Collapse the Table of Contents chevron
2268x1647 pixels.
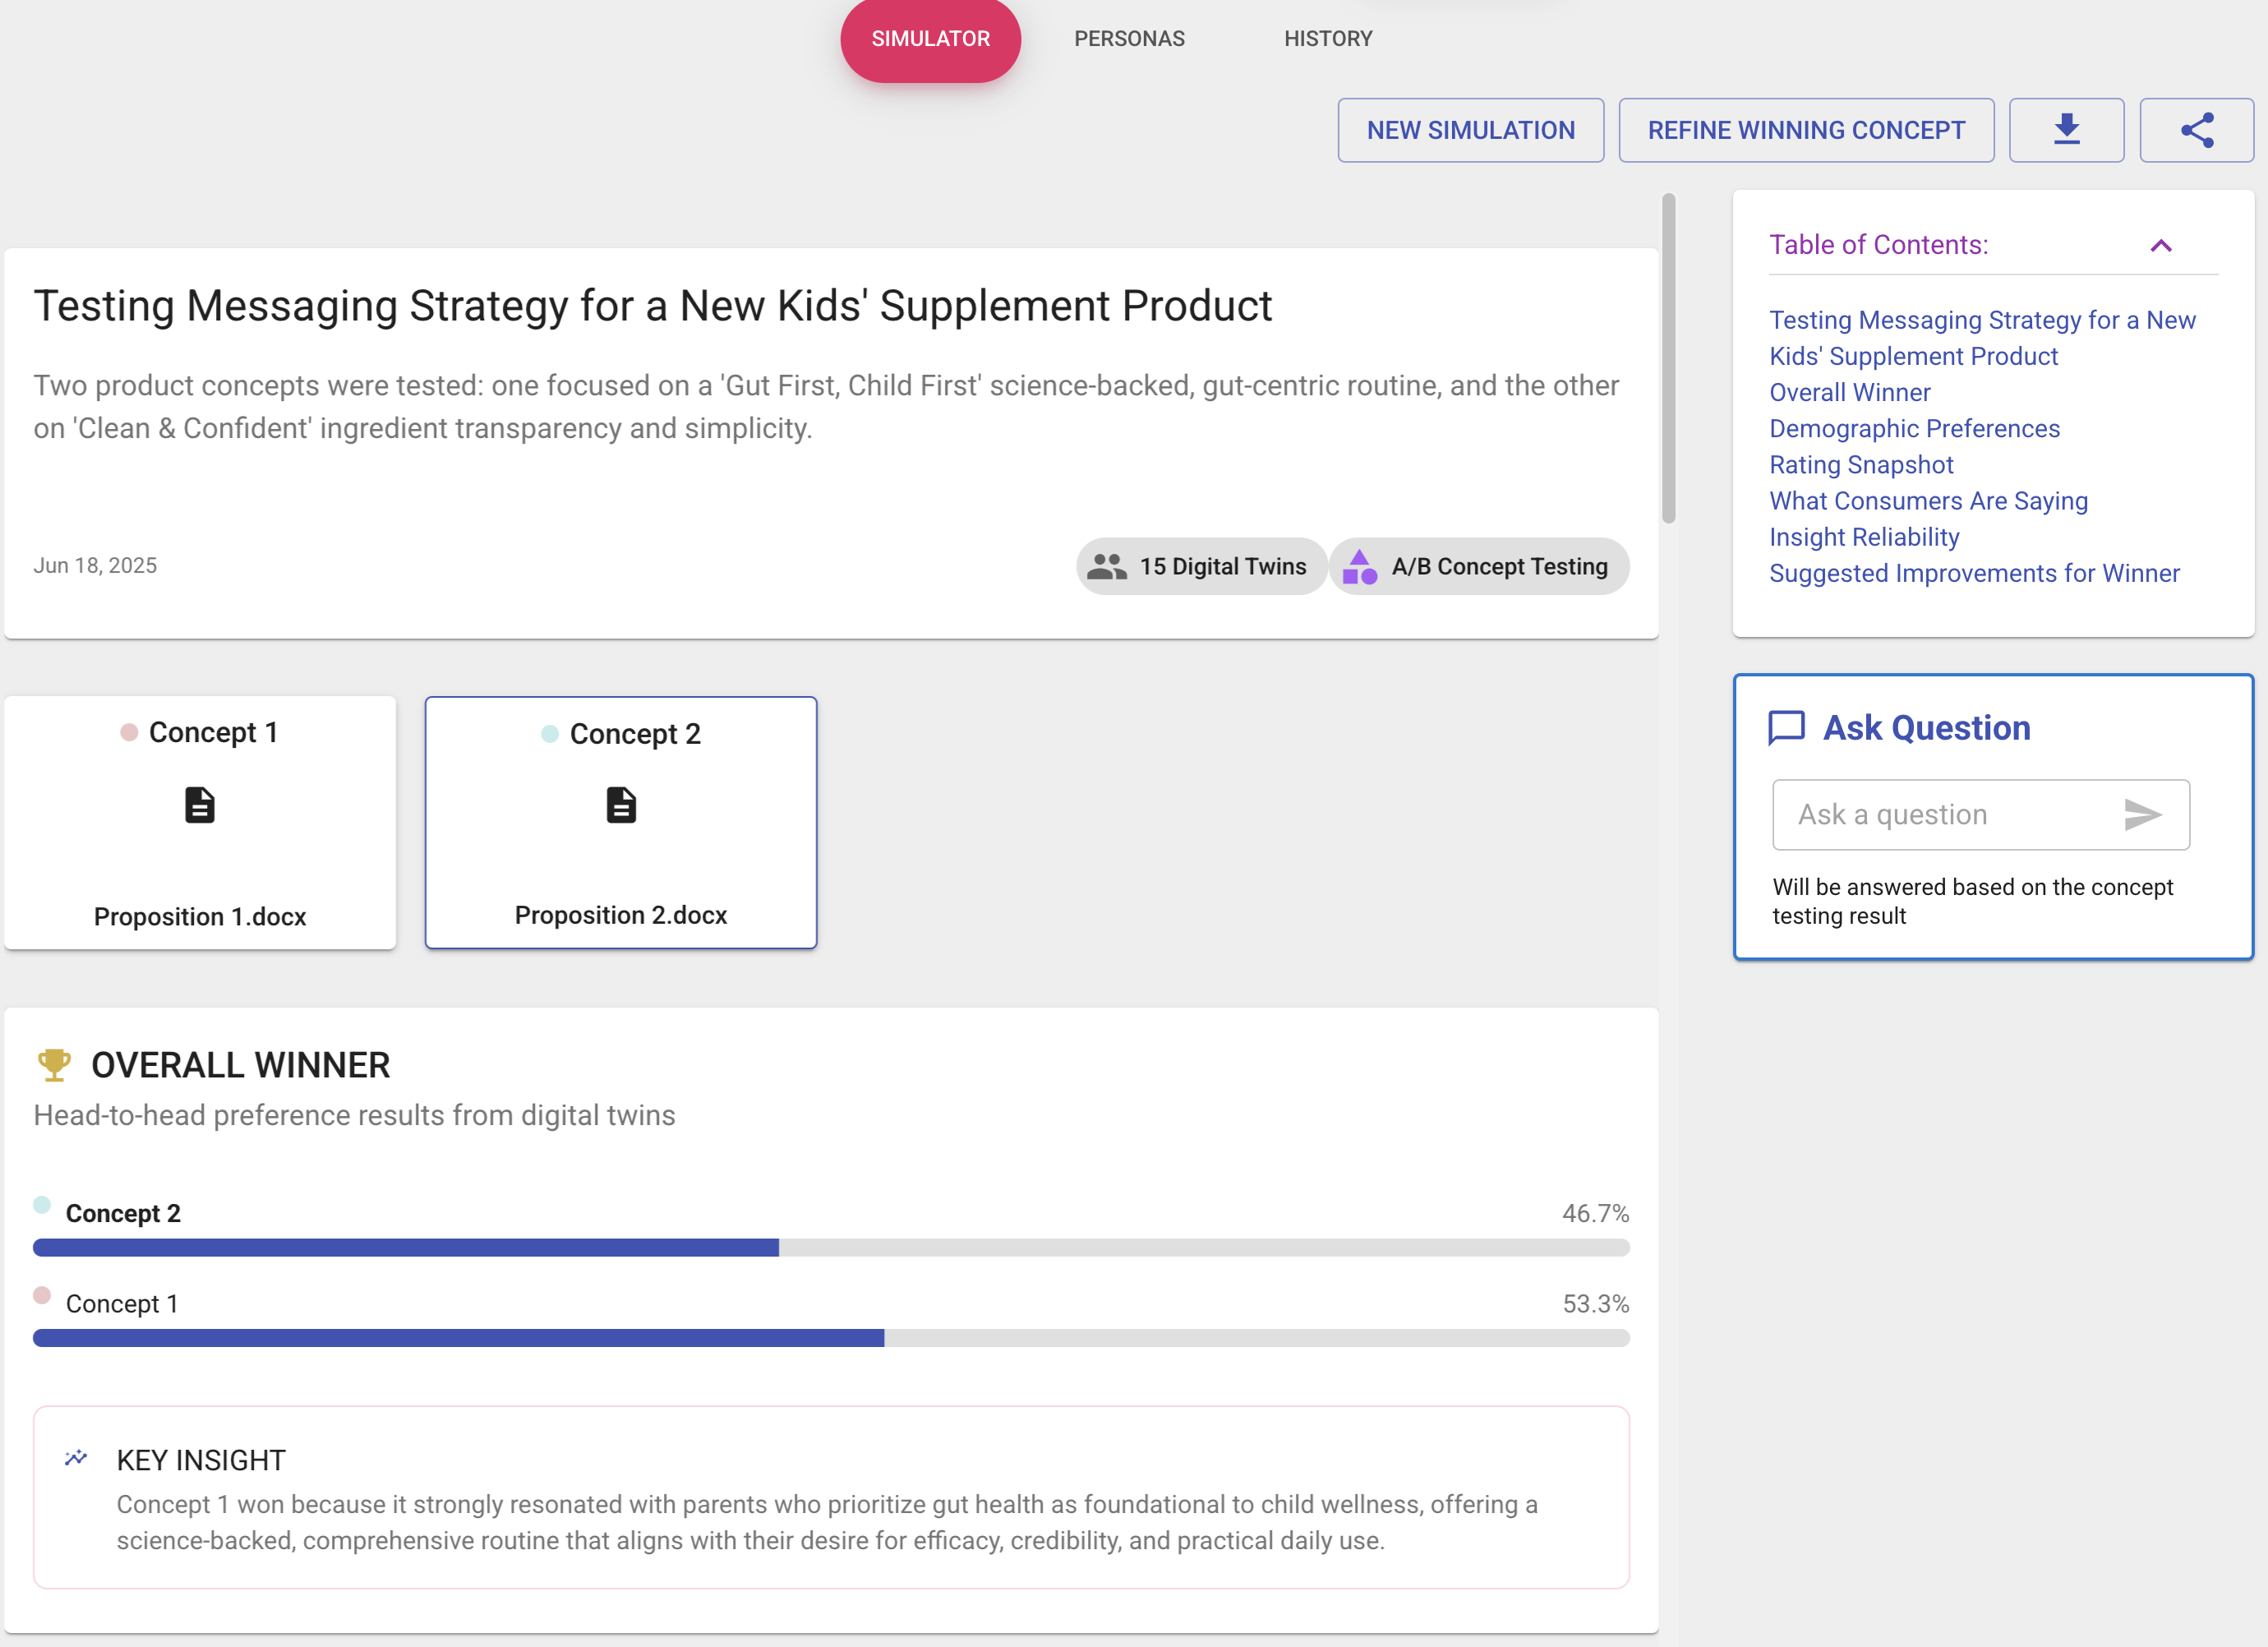pyautogui.click(x=2161, y=245)
